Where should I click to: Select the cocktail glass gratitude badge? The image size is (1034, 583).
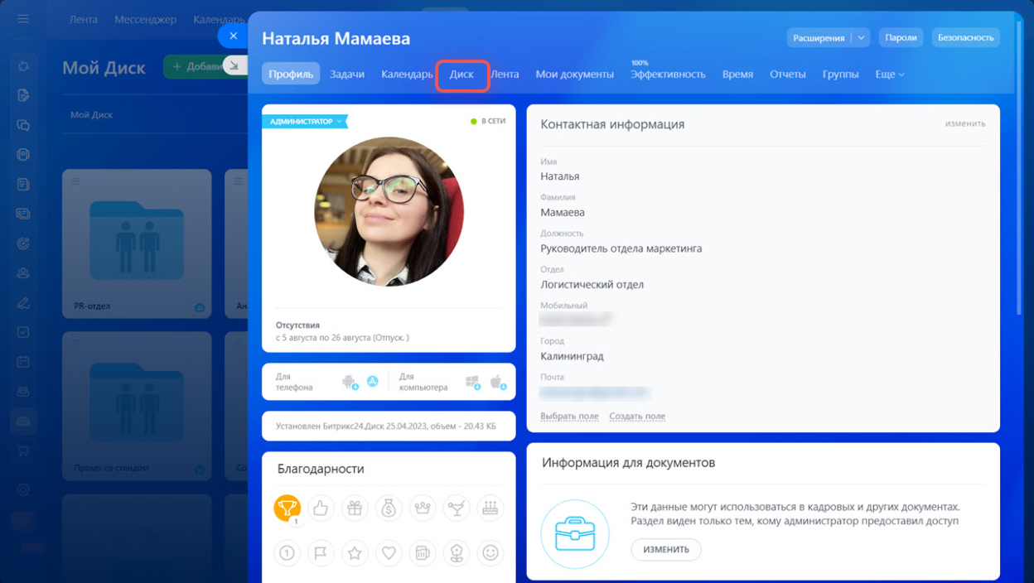point(457,508)
